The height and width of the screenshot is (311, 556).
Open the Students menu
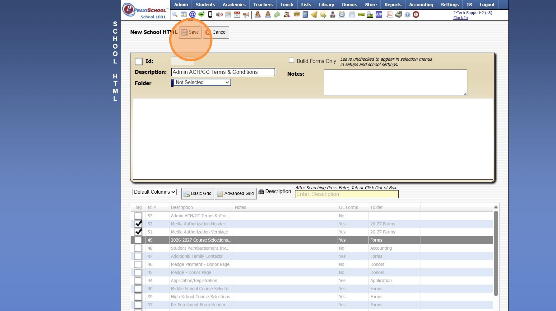tap(205, 5)
